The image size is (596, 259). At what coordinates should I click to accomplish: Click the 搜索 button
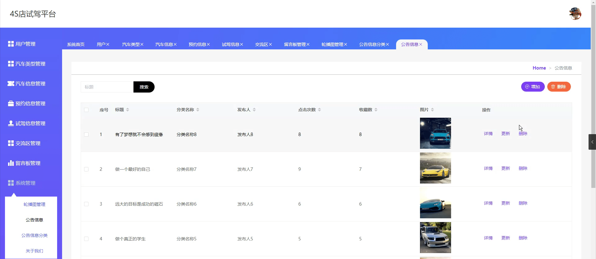coord(144,87)
